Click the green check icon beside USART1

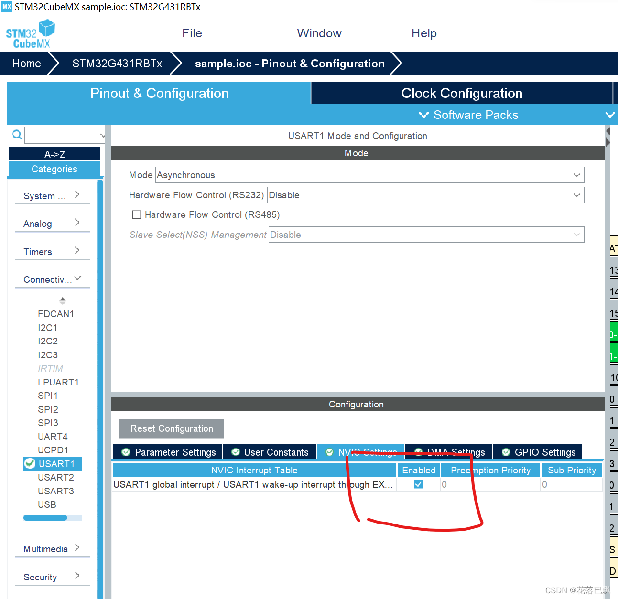[30, 463]
